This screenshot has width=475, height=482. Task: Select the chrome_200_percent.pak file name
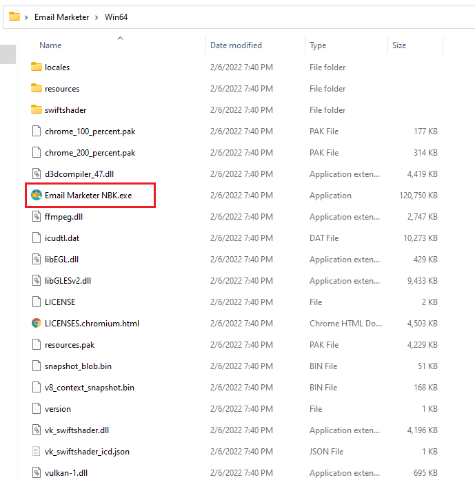tap(90, 153)
